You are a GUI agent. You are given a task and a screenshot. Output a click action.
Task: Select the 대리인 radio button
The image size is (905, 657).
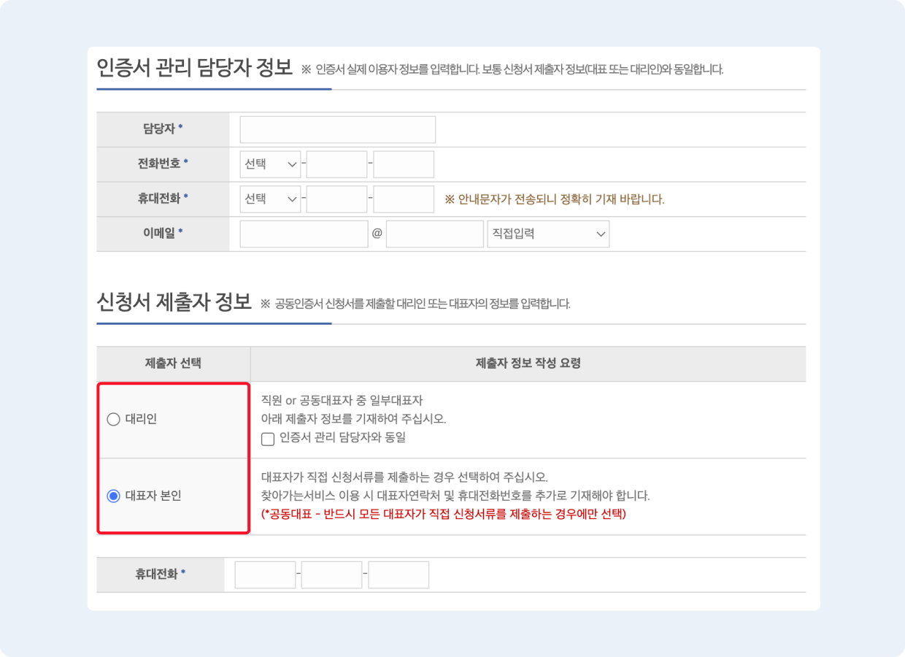tap(114, 419)
